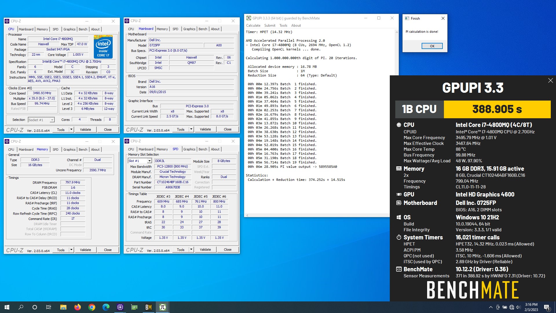The width and height of the screenshot is (556, 313).
Task: Open the Calculate menu in GPUPI
Action: click(x=253, y=26)
